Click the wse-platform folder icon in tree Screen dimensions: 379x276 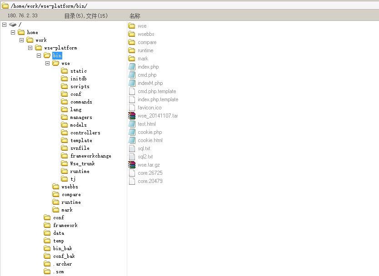[39, 48]
